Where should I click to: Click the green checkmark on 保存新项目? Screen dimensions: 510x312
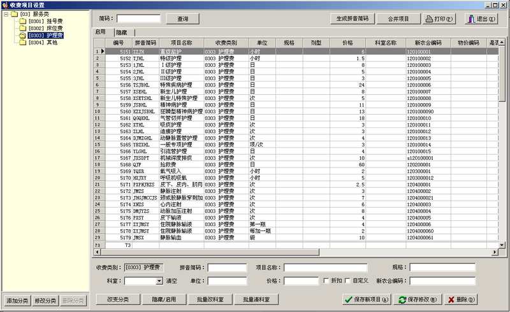[348, 300]
